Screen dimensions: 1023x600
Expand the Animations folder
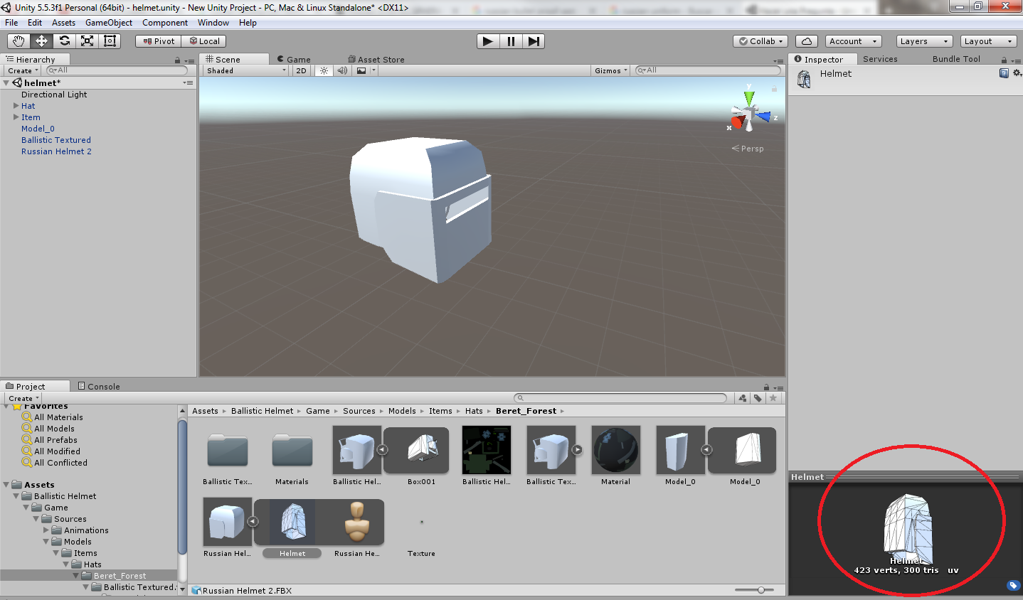46,530
